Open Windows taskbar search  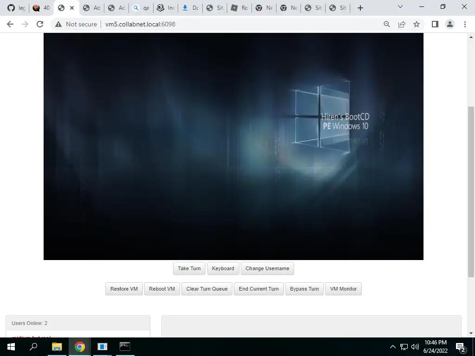pos(33,347)
